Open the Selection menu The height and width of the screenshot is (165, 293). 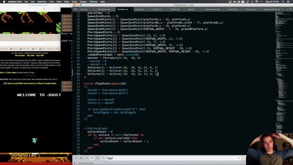coord(42,2)
